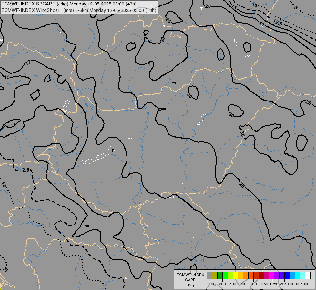
Task: Pick the yellow-green lime legend swatch
Action: tap(230, 275)
